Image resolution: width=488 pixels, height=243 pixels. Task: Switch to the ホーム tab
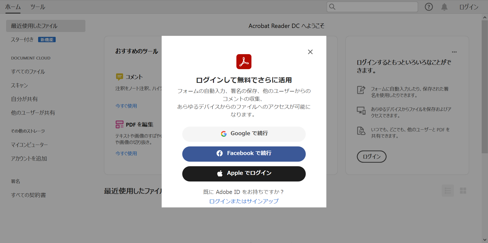click(13, 7)
